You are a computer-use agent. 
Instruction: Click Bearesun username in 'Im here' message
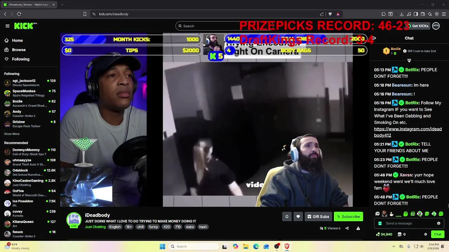click(402, 85)
